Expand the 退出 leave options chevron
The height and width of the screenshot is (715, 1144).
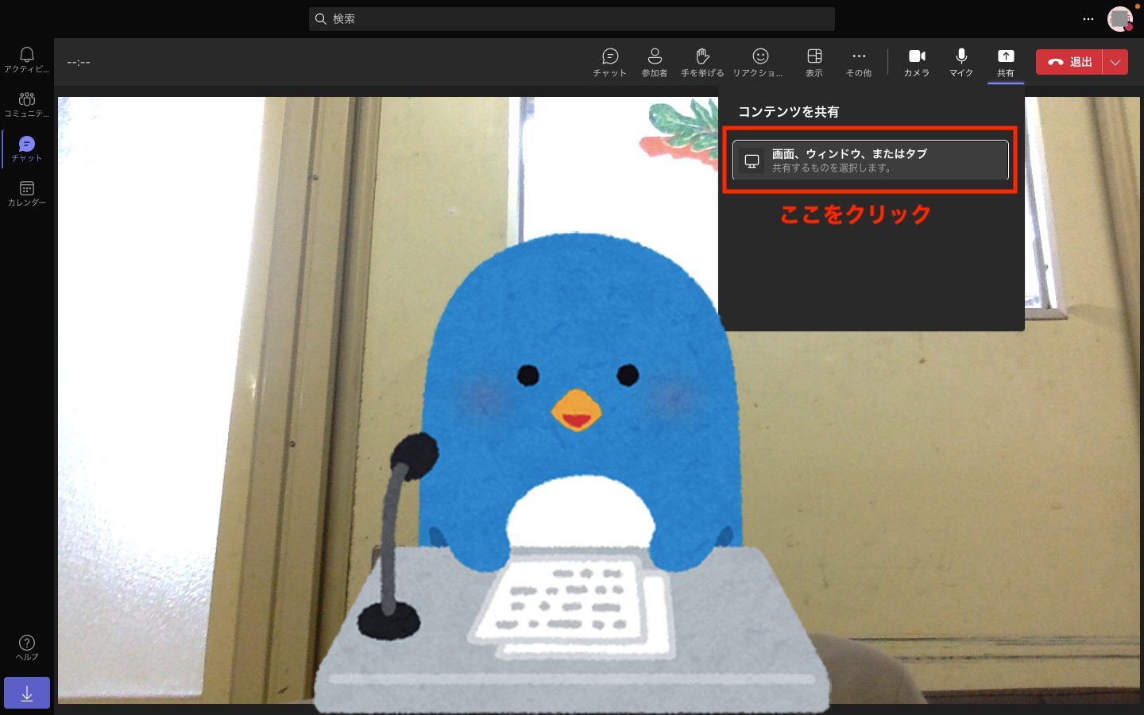[1115, 61]
